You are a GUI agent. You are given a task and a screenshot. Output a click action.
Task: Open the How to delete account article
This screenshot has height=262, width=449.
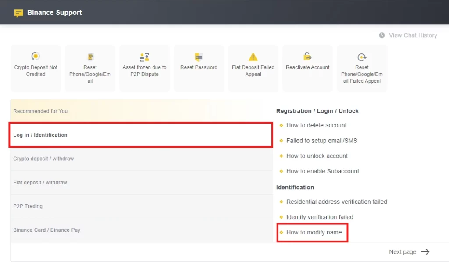pyautogui.click(x=316, y=125)
